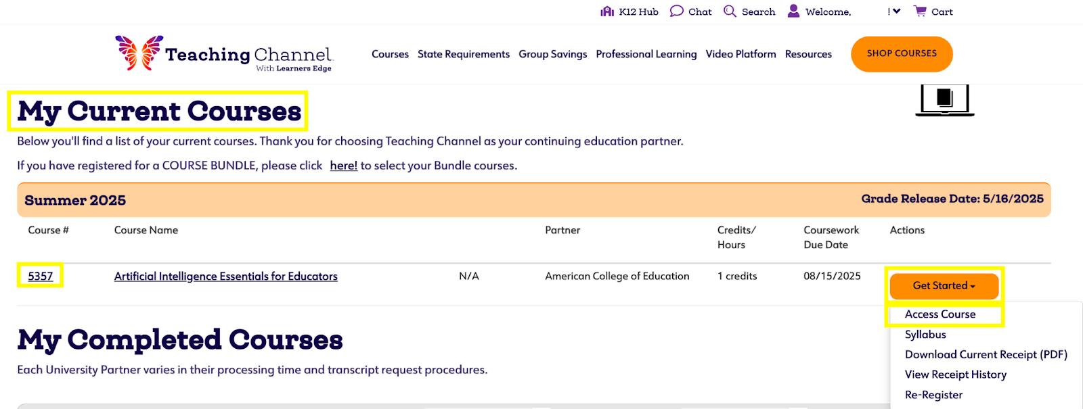Go to Group Savings menu item
The height and width of the screenshot is (409, 1083).
(552, 54)
